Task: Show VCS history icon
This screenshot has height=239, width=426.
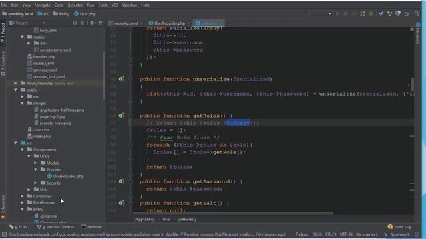Action: [398, 13]
